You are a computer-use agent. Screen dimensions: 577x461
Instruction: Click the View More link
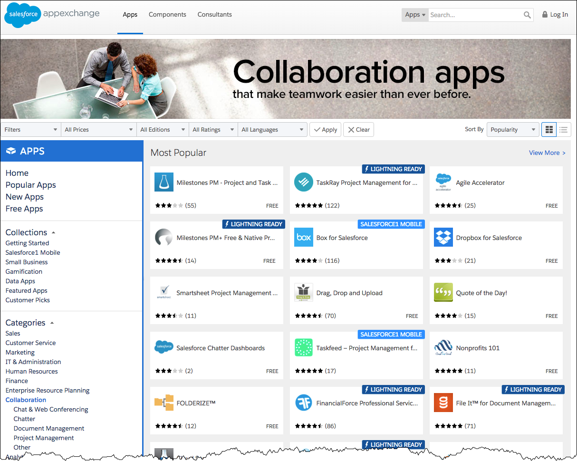click(x=547, y=153)
